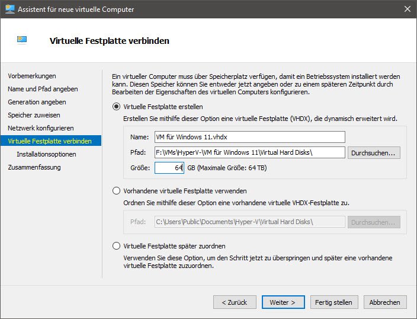Click the 'Virtuelle Festplatte verbinden' page heading
Image resolution: width=417 pixels, height=319 pixels.
[110, 41]
